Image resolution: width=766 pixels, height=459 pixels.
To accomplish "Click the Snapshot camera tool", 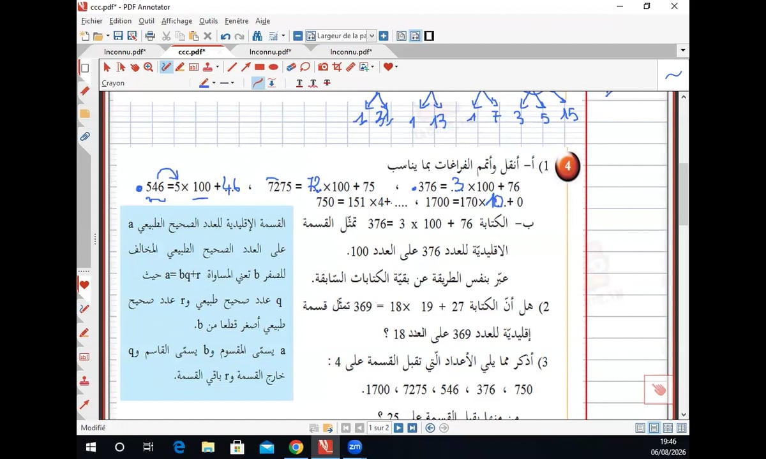I will [323, 67].
